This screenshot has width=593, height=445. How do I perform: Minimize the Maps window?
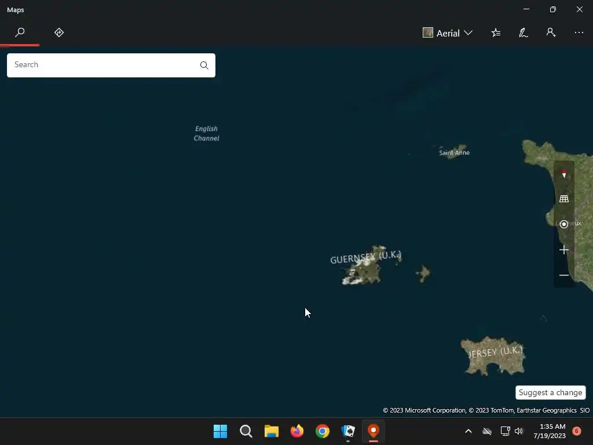pos(526,9)
